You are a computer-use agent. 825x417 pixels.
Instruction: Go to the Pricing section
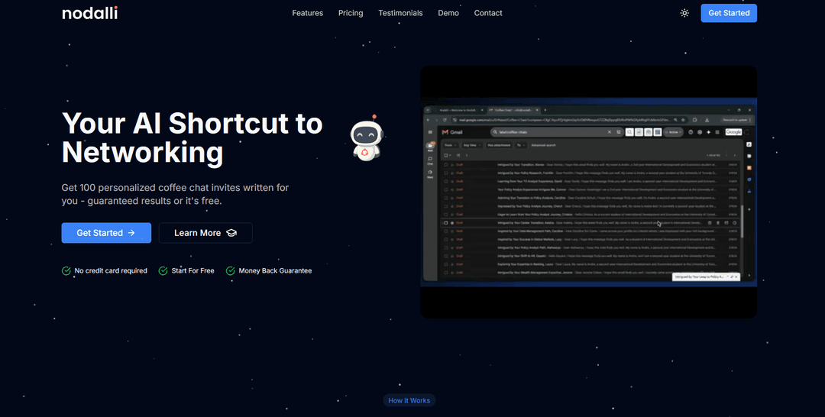(351, 13)
